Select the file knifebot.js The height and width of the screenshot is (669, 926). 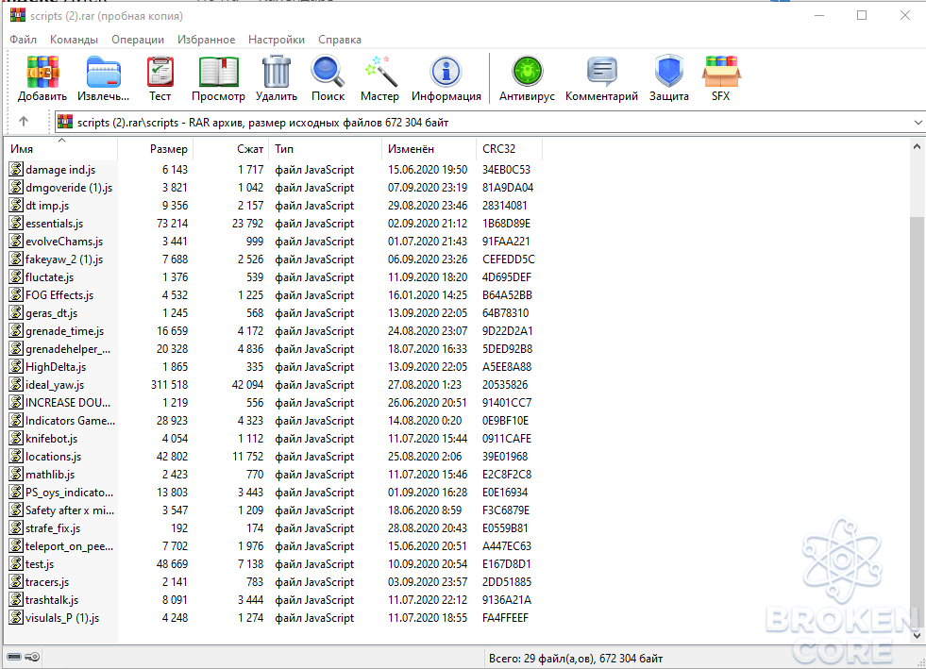(51, 439)
